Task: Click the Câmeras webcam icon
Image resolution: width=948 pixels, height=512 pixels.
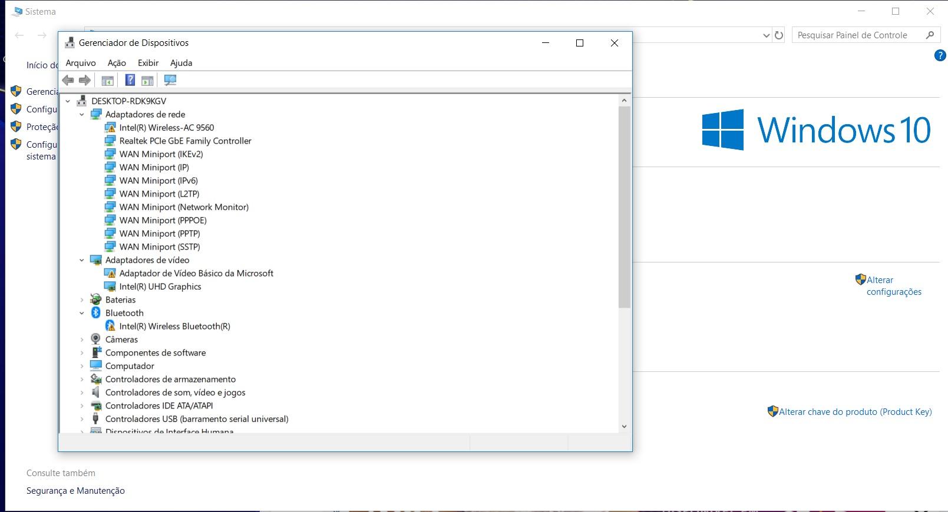Action: click(x=96, y=339)
